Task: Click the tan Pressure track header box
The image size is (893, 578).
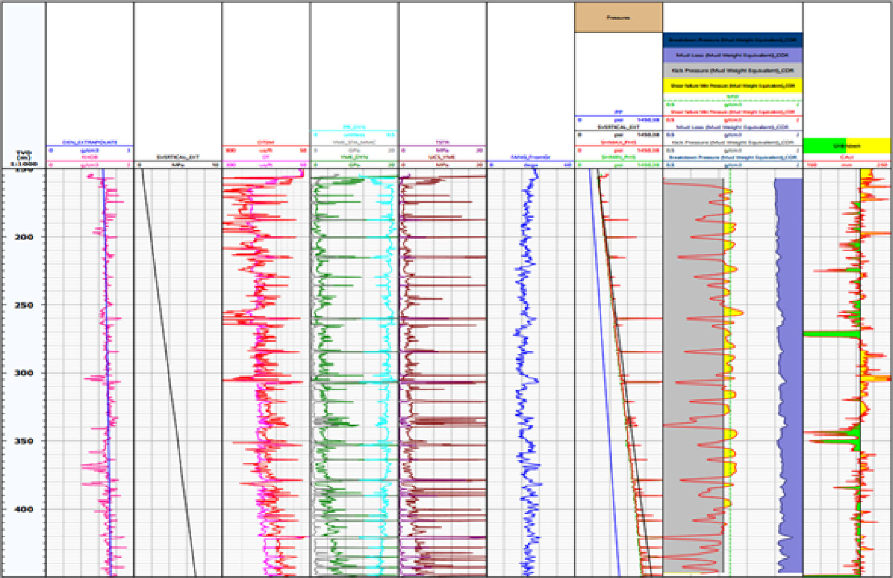Action: pyautogui.click(x=618, y=18)
